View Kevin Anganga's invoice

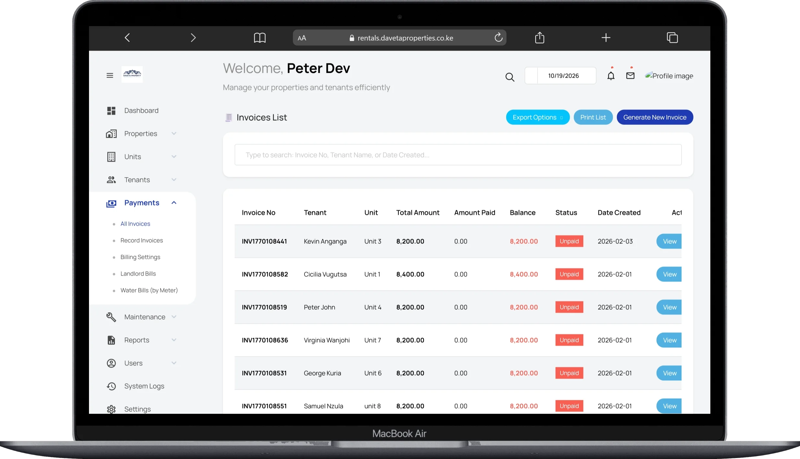click(x=669, y=241)
